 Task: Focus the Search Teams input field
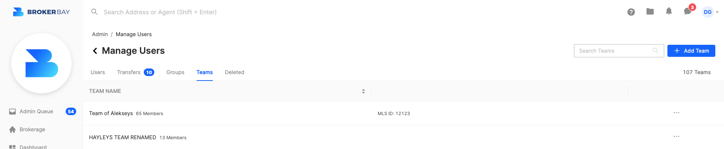click(619, 51)
